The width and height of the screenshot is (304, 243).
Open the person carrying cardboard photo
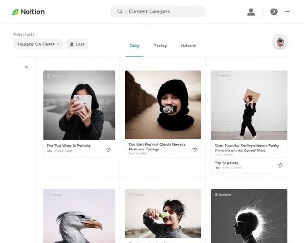pyautogui.click(x=249, y=105)
